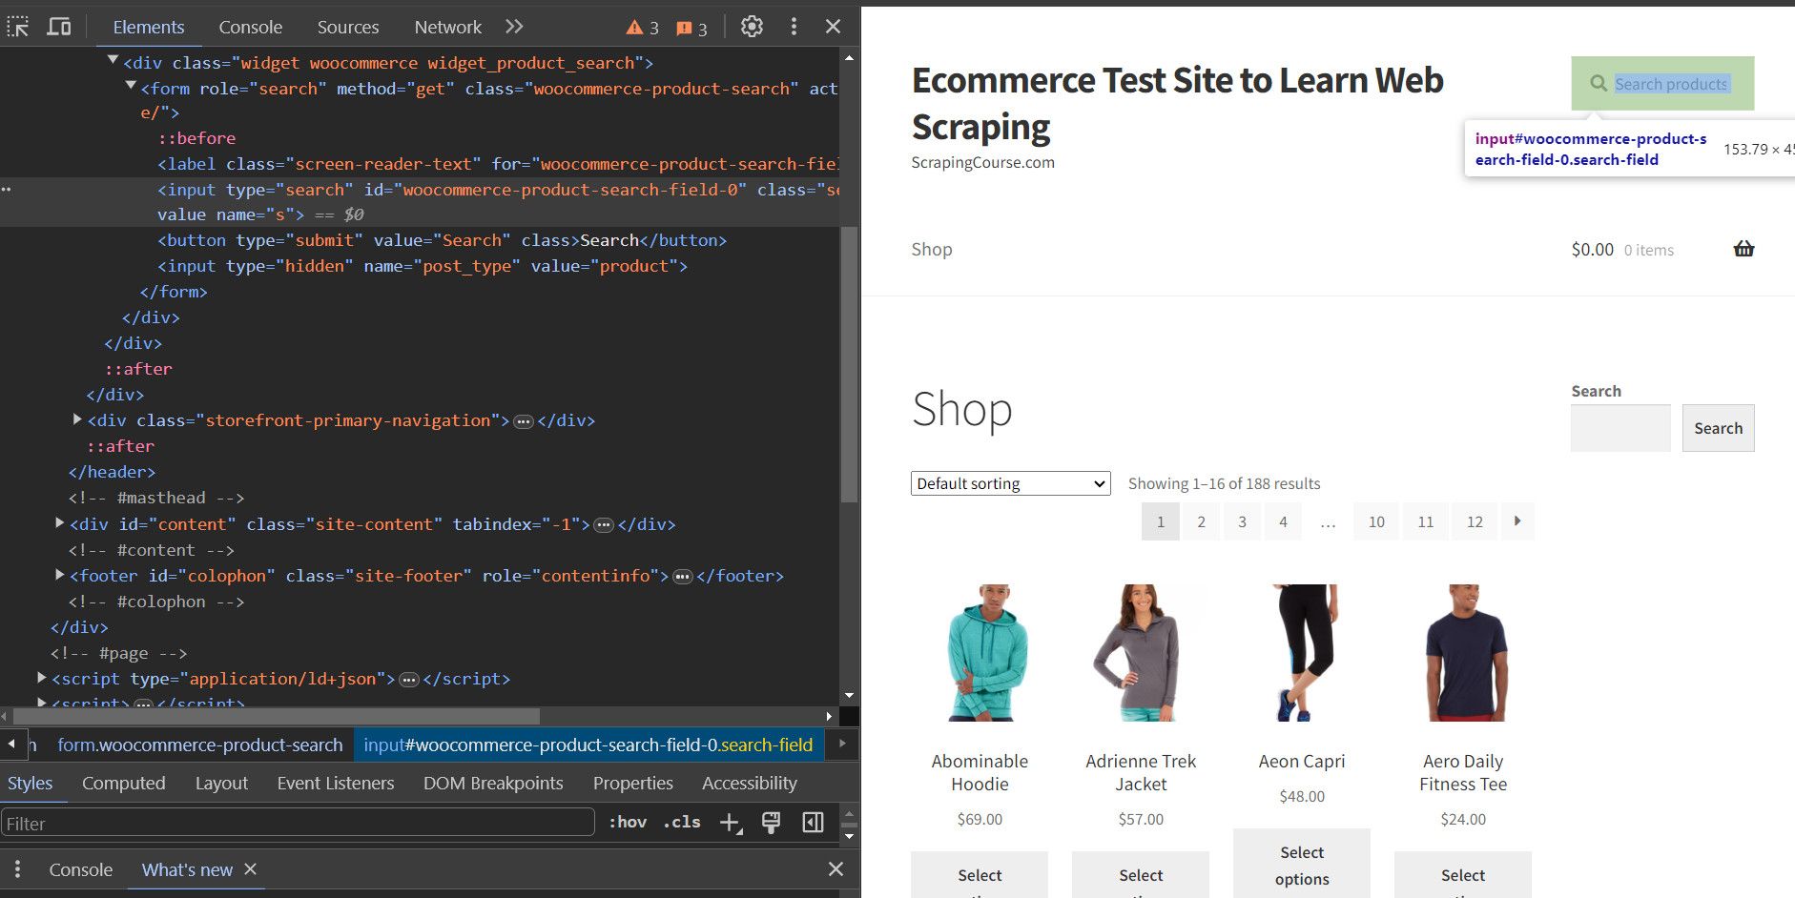Open the Default sorting dropdown
1795x898 pixels.
(1010, 483)
